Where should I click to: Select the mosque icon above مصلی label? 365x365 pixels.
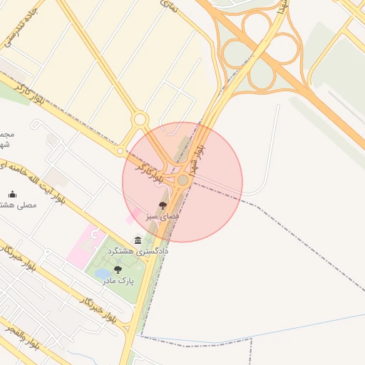(12, 194)
